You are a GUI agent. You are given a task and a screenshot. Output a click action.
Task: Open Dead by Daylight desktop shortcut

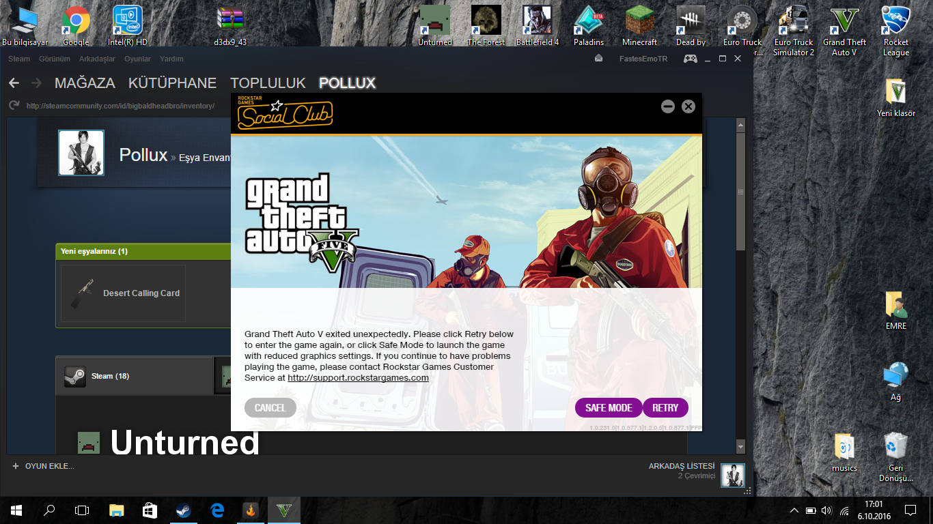click(691, 25)
